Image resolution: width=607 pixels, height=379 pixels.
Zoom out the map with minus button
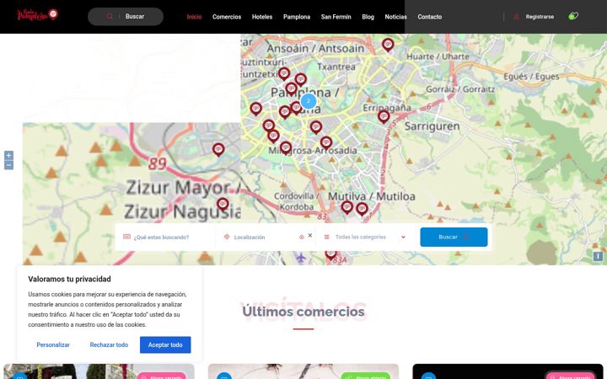pyautogui.click(x=8, y=165)
